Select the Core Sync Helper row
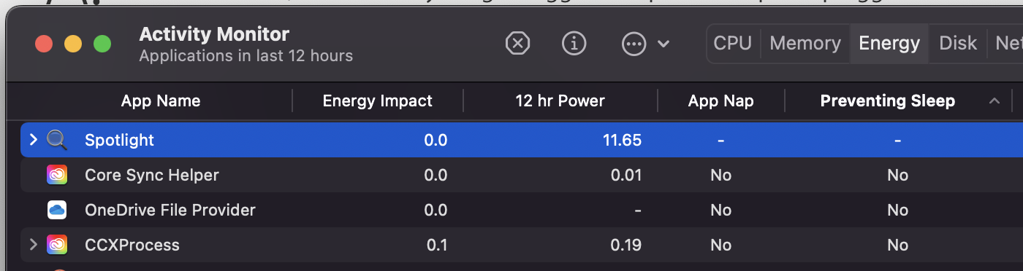Viewport: 1023px width, 271px height. click(x=522, y=175)
